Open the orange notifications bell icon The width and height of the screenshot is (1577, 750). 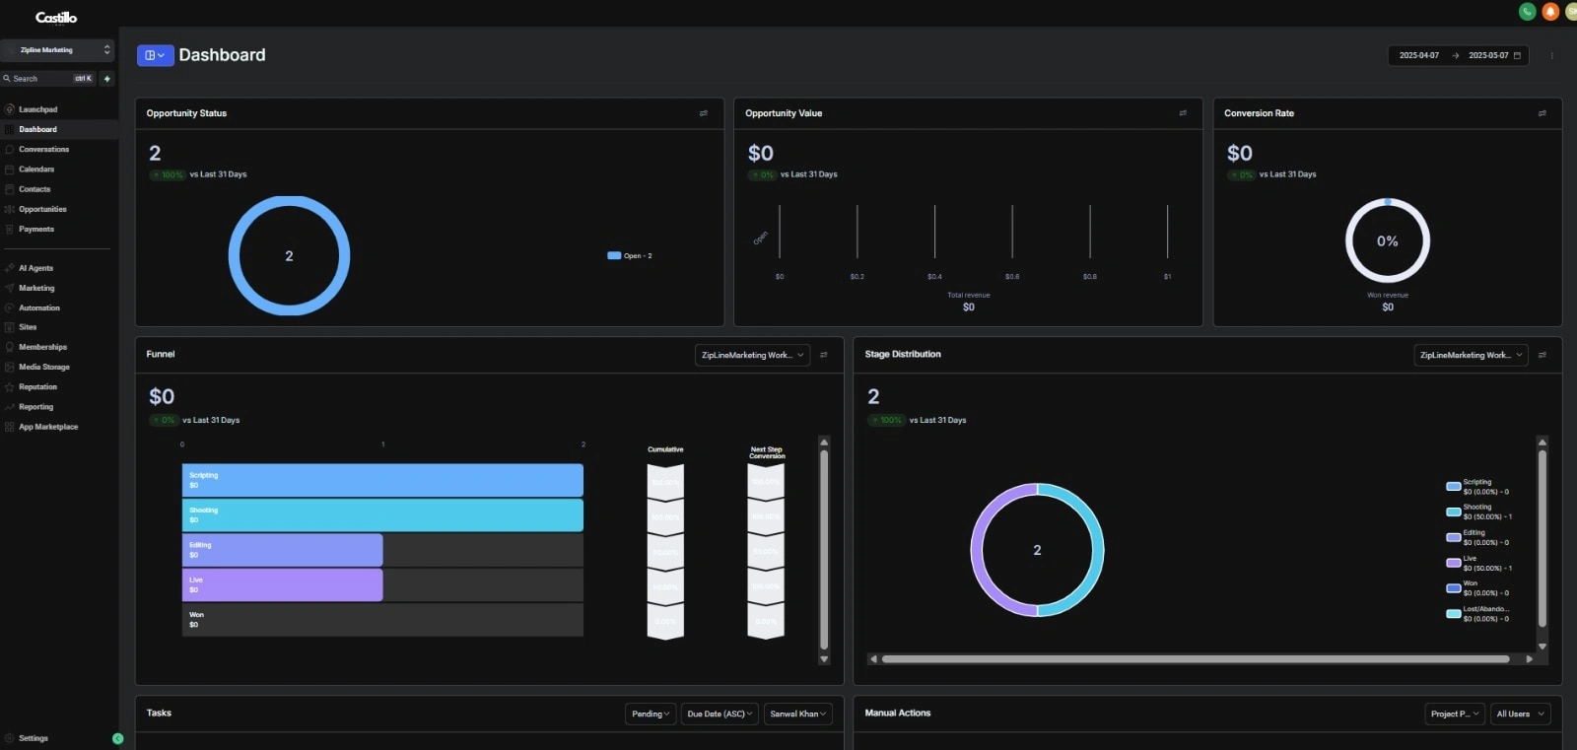pos(1550,12)
